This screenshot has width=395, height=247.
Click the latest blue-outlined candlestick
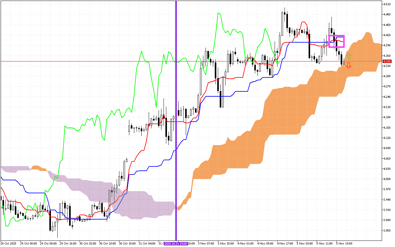point(344,63)
